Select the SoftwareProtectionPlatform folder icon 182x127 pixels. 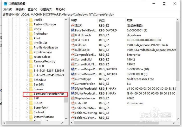click(31, 94)
